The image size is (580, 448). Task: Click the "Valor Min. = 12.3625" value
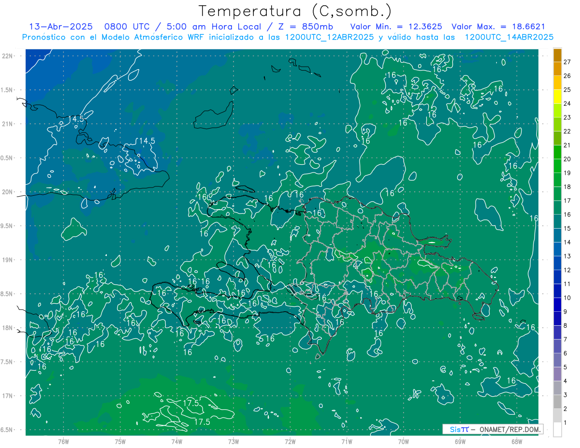[396, 27]
